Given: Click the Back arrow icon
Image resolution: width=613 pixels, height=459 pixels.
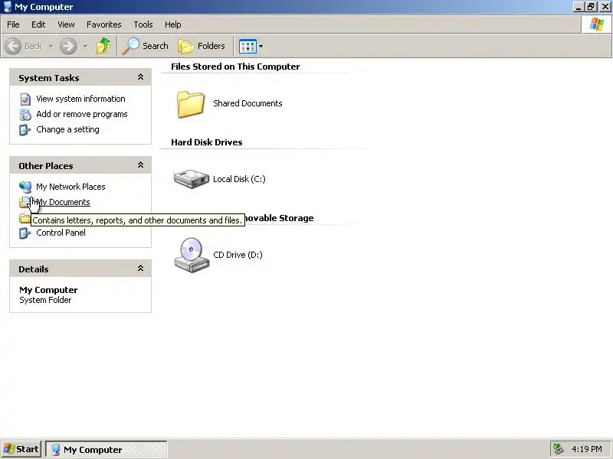Looking at the screenshot, I should pos(13,46).
